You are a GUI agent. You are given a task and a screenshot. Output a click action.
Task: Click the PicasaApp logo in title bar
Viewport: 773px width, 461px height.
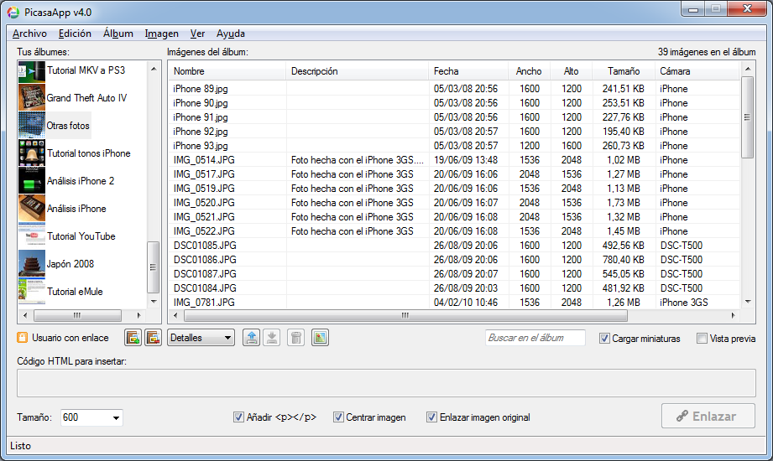[x=13, y=13]
